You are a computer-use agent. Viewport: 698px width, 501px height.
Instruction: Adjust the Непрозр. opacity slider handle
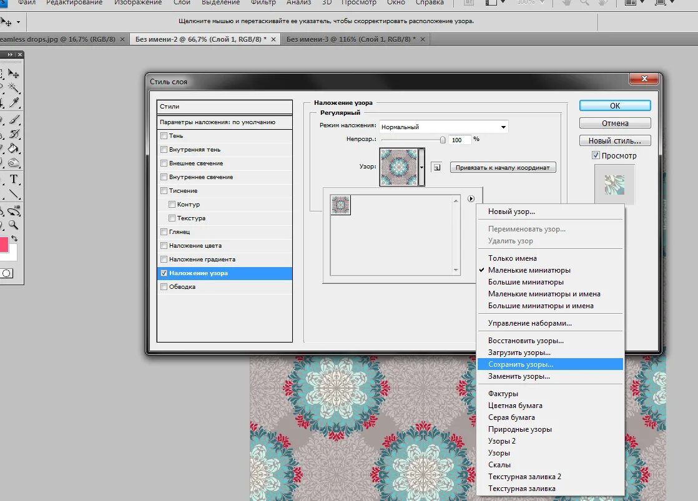[x=443, y=140]
